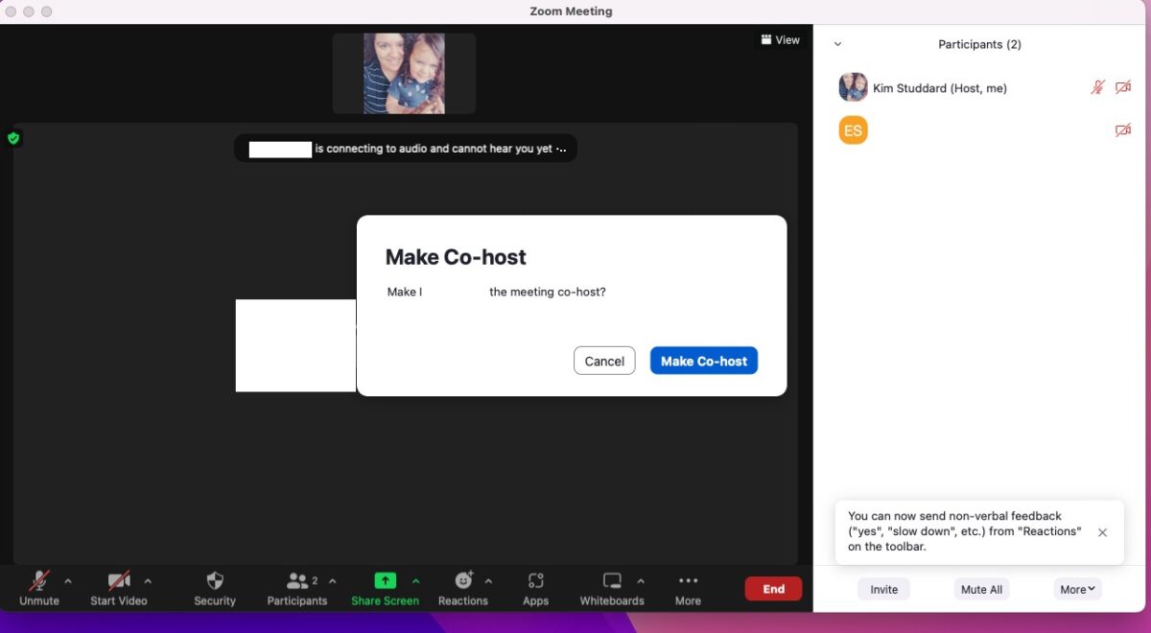Toggle Kim Studdard's muted microphone icon
1151x633 pixels.
pos(1098,87)
